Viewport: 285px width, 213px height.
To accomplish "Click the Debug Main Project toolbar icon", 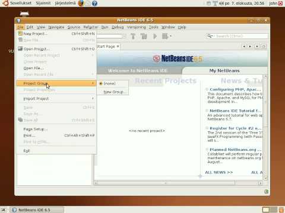I will [165, 36].
